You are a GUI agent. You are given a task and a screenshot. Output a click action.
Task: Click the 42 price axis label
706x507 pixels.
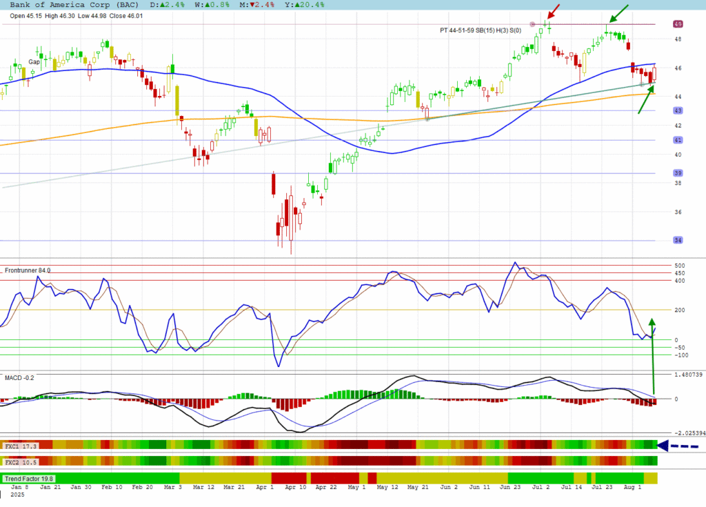678,126
